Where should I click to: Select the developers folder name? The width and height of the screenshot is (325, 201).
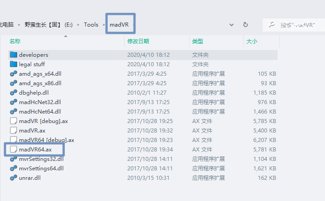[x=33, y=55]
